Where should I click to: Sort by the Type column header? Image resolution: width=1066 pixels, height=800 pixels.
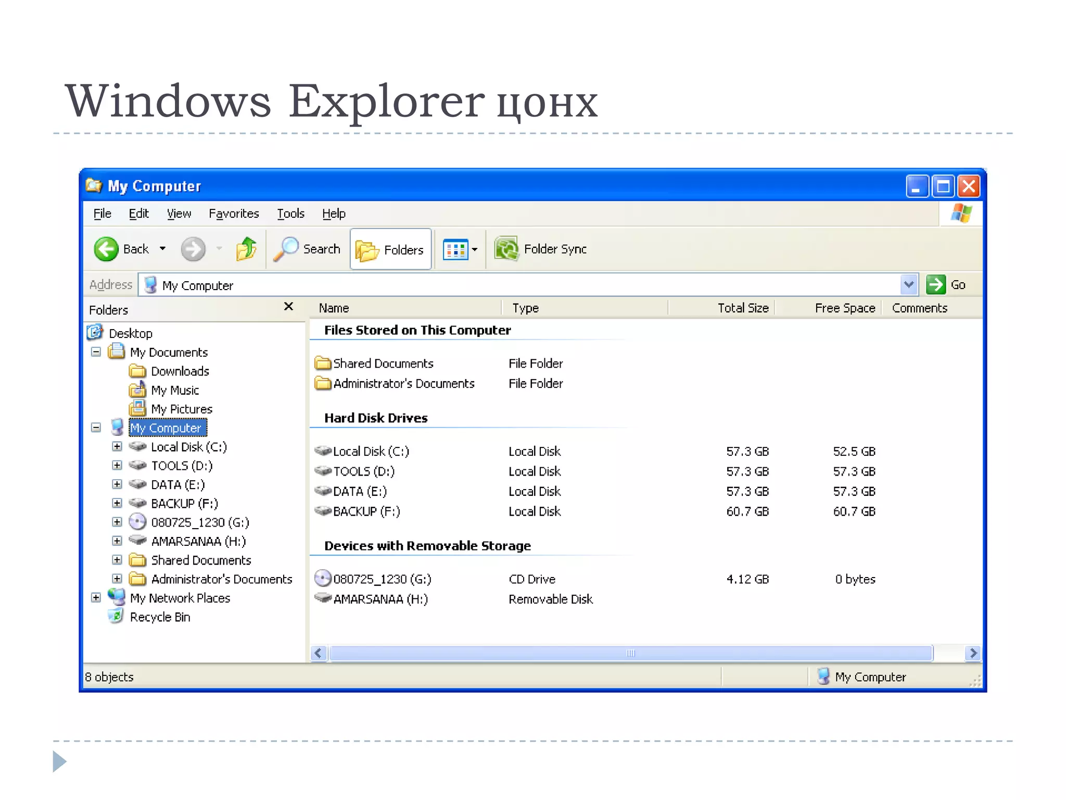point(585,308)
